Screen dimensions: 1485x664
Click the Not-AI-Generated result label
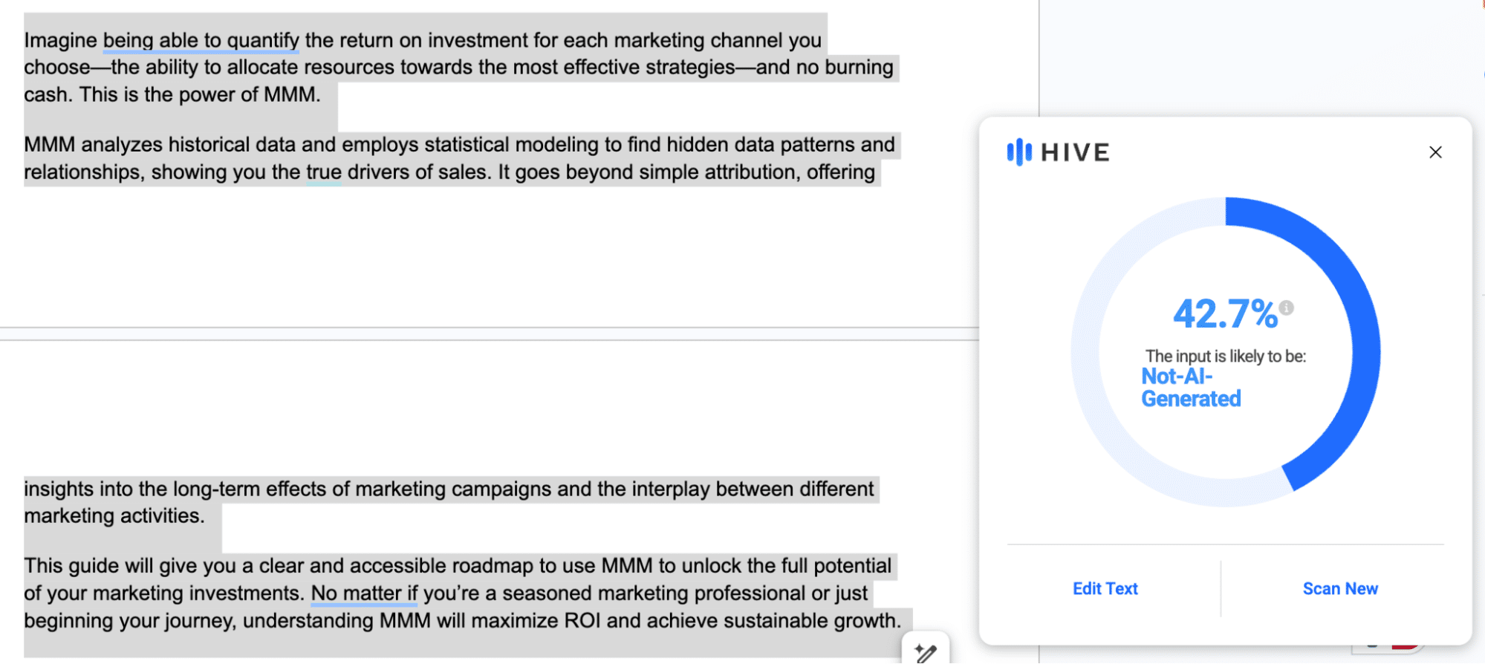[x=1191, y=388]
